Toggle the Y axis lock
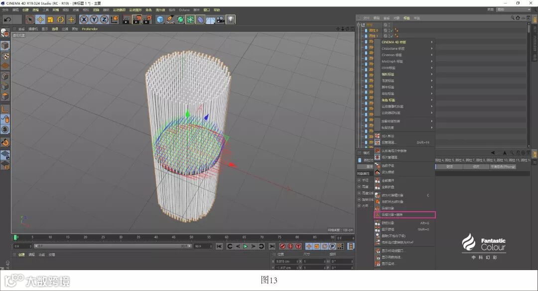Screen dimensions: 538x291 [x=94, y=19]
